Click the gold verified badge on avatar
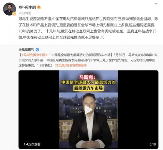This screenshot has width=163, height=150. pos(14,14)
